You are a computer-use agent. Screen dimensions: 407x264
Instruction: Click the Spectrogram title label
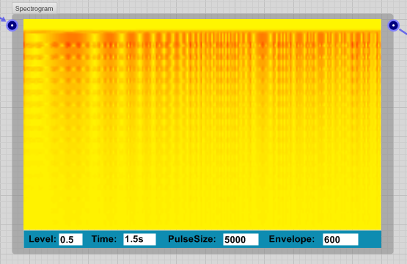(34, 9)
